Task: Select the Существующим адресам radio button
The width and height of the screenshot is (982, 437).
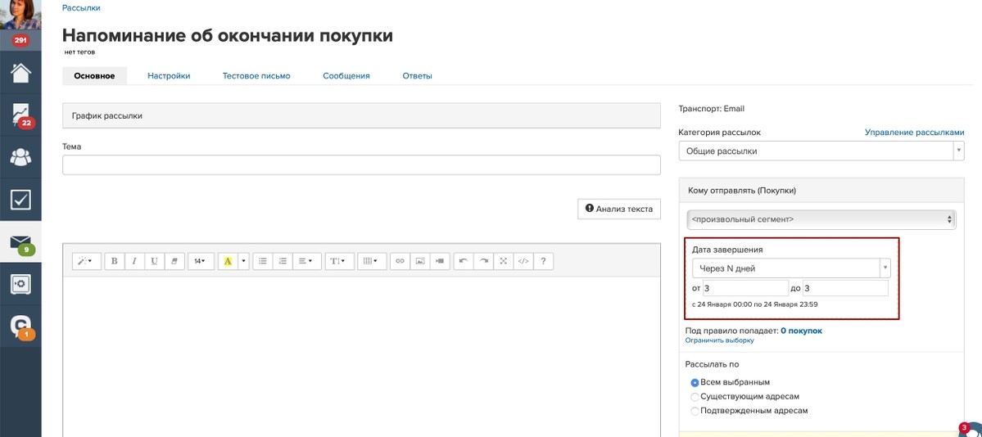Action: pyautogui.click(x=695, y=396)
